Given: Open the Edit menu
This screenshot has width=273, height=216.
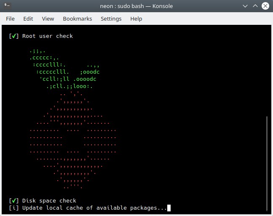Looking at the screenshot, I should click(28, 19).
